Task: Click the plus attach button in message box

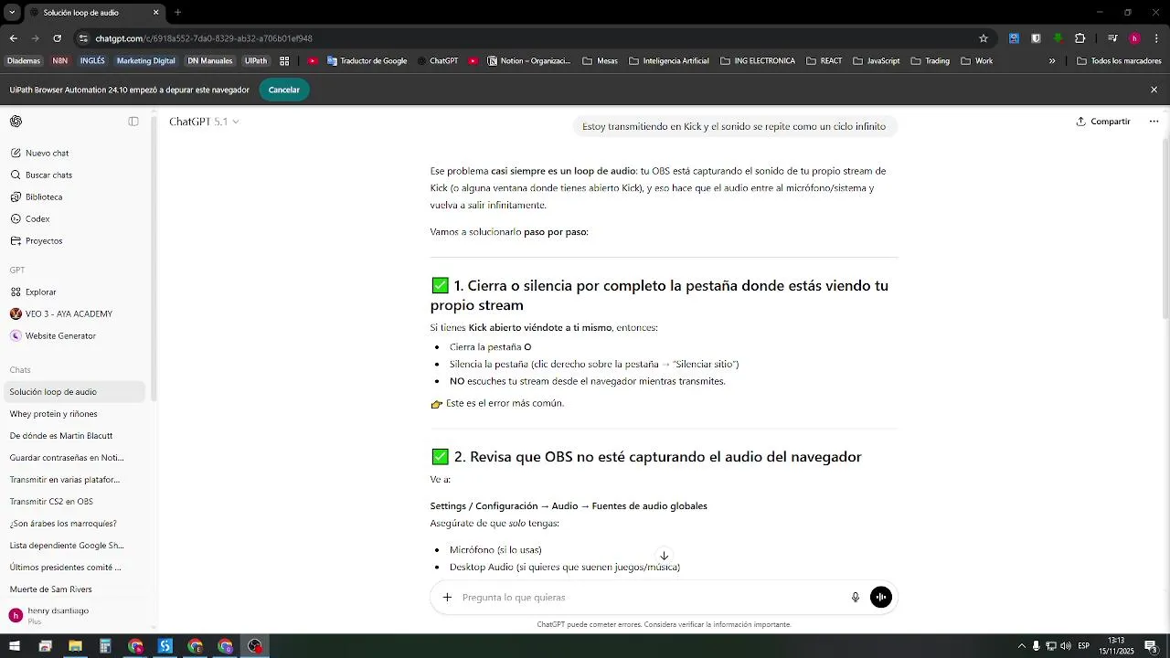Action: click(447, 598)
